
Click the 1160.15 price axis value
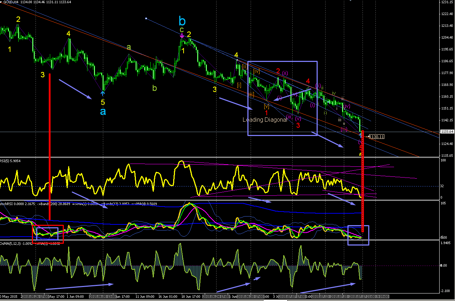click(447, 97)
